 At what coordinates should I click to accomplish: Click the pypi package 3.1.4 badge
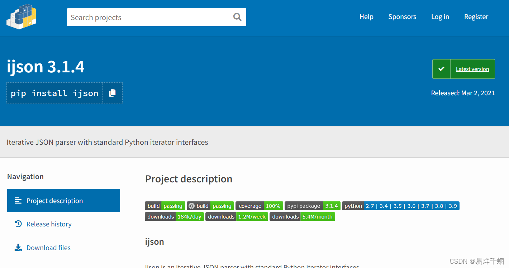[x=313, y=206]
